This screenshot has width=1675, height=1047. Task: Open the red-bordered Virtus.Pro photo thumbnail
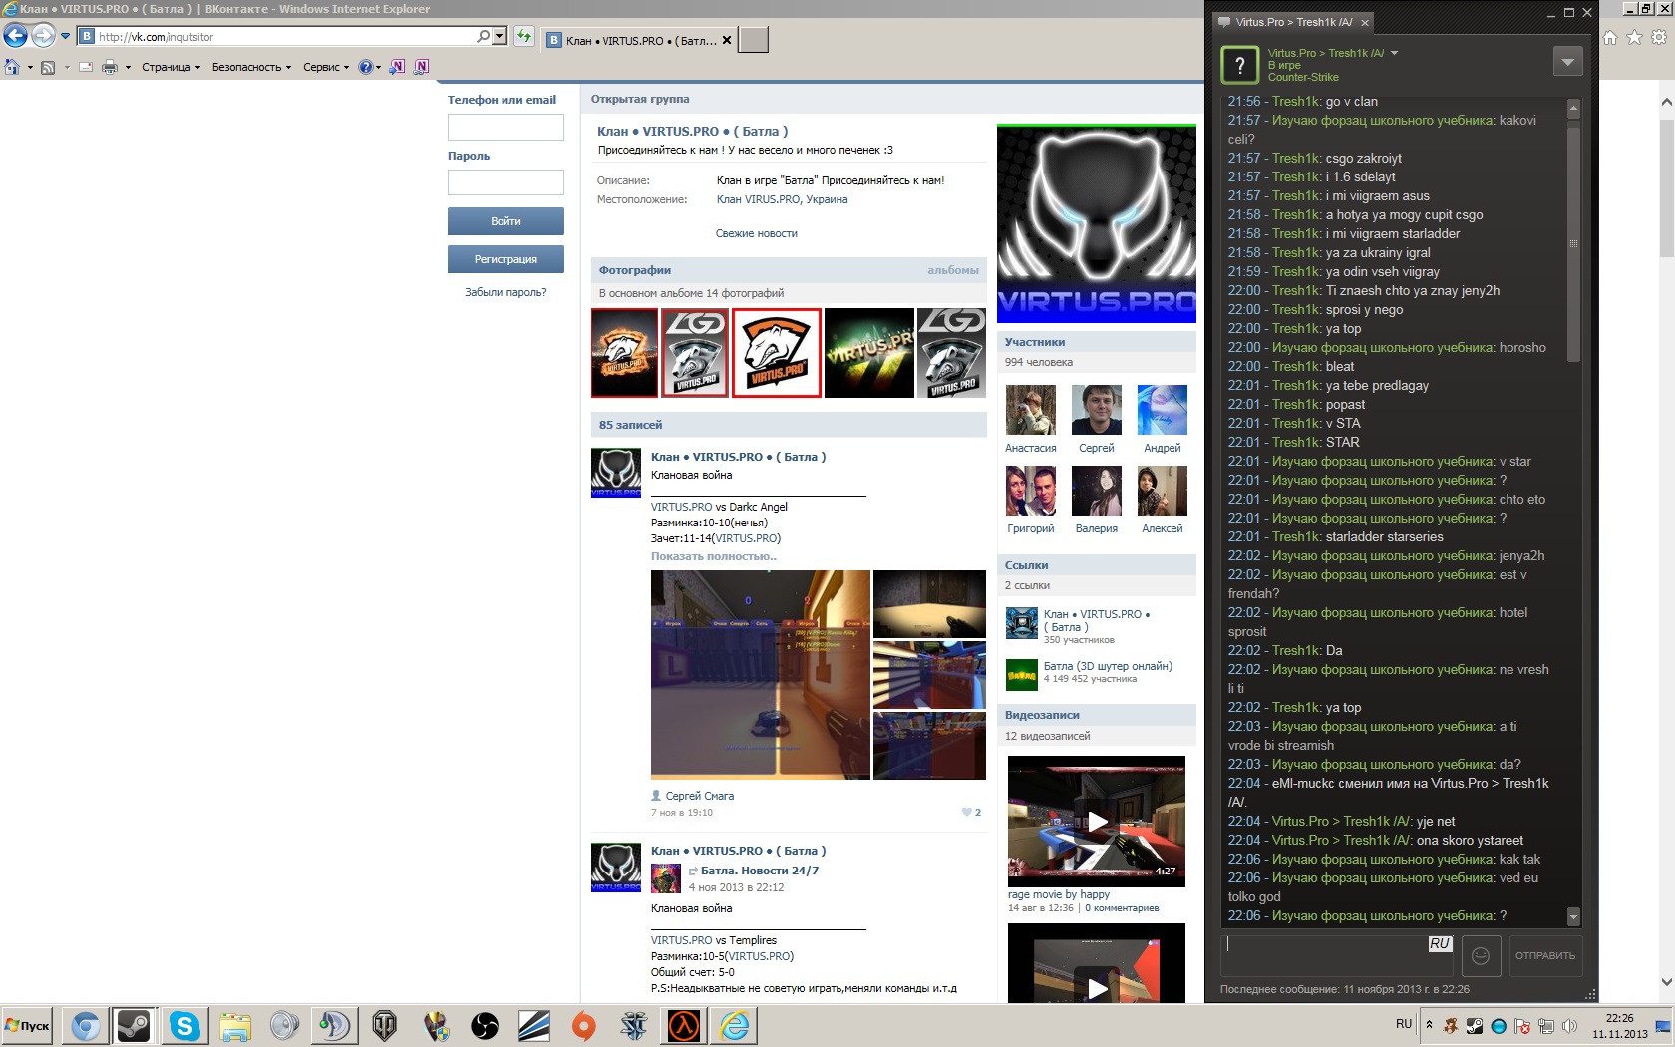click(777, 353)
